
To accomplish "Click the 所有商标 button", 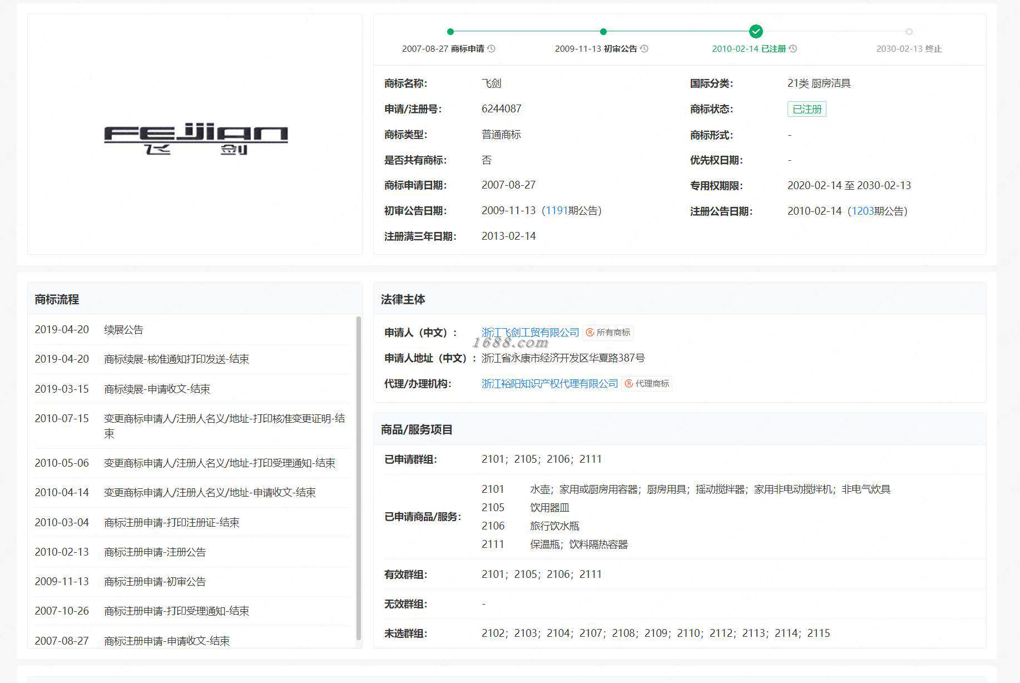I will point(608,333).
